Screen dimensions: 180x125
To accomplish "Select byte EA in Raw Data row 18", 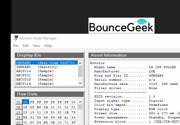I will coord(26,117).
